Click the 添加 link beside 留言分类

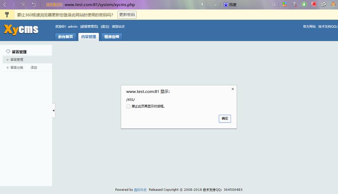[x=34, y=68]
